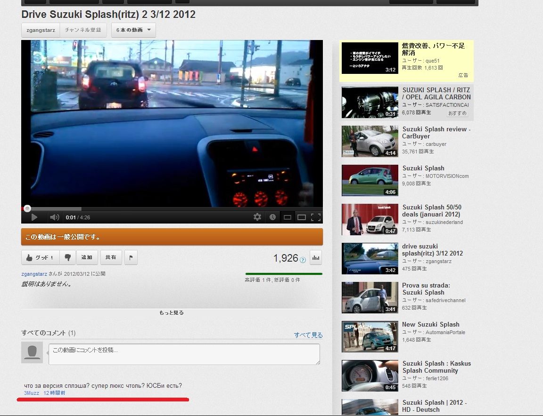Click the video title heading text

(x=108, y=14)
